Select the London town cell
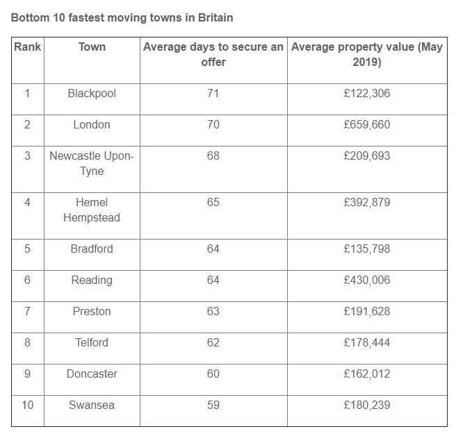Viewport: 456px width, 436px height. pyautogui.click(x=92, y=124)
